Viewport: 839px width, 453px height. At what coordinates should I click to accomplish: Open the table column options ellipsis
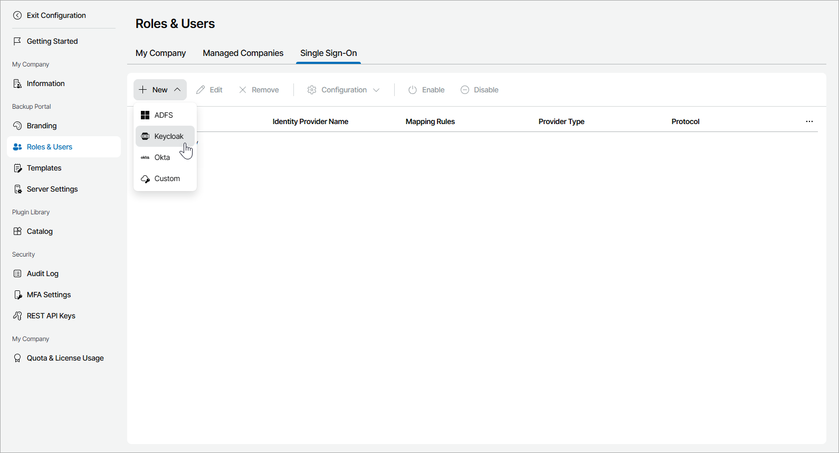coord(809,121)
